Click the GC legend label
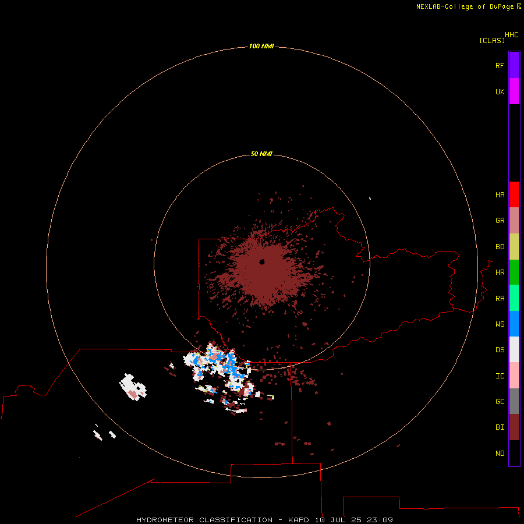The height and width of the screenshot is (524, 524). coord(500,402)
